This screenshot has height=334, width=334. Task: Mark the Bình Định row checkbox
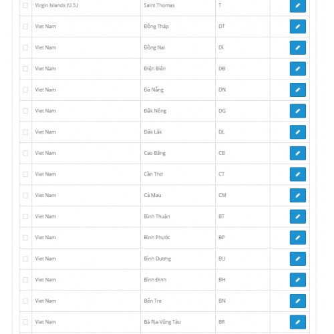(x=25, y=280)
